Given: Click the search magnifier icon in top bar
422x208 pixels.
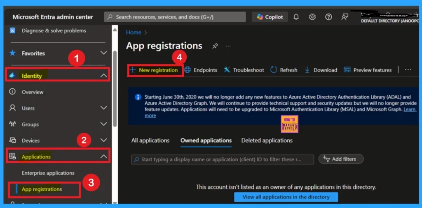Looking at the screenshot, I should tap(110, 17).
